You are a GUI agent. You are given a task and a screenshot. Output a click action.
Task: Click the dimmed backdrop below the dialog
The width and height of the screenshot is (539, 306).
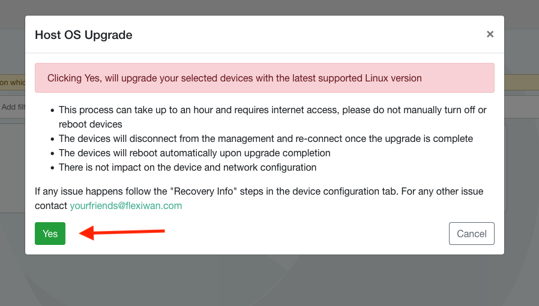[269, 280]
